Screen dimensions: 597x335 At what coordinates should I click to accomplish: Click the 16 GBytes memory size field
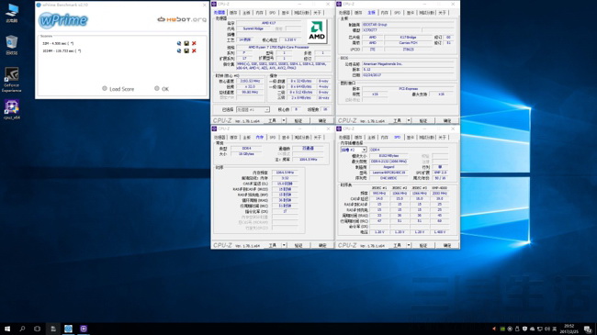click(247, 154)
